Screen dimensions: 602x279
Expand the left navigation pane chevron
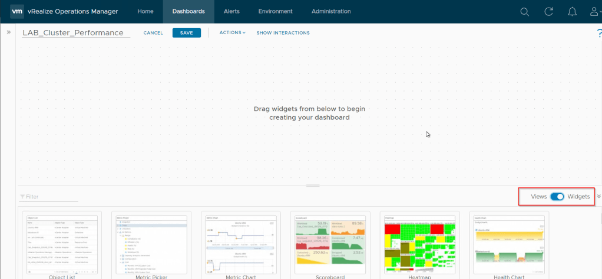pyautogui.click(x=9, y=32)
